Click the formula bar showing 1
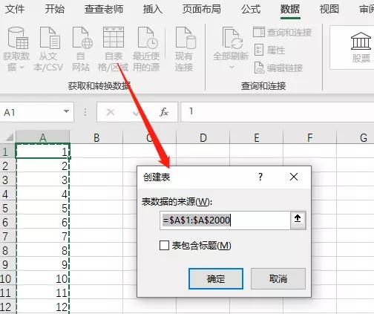 [x=278, y=113]
